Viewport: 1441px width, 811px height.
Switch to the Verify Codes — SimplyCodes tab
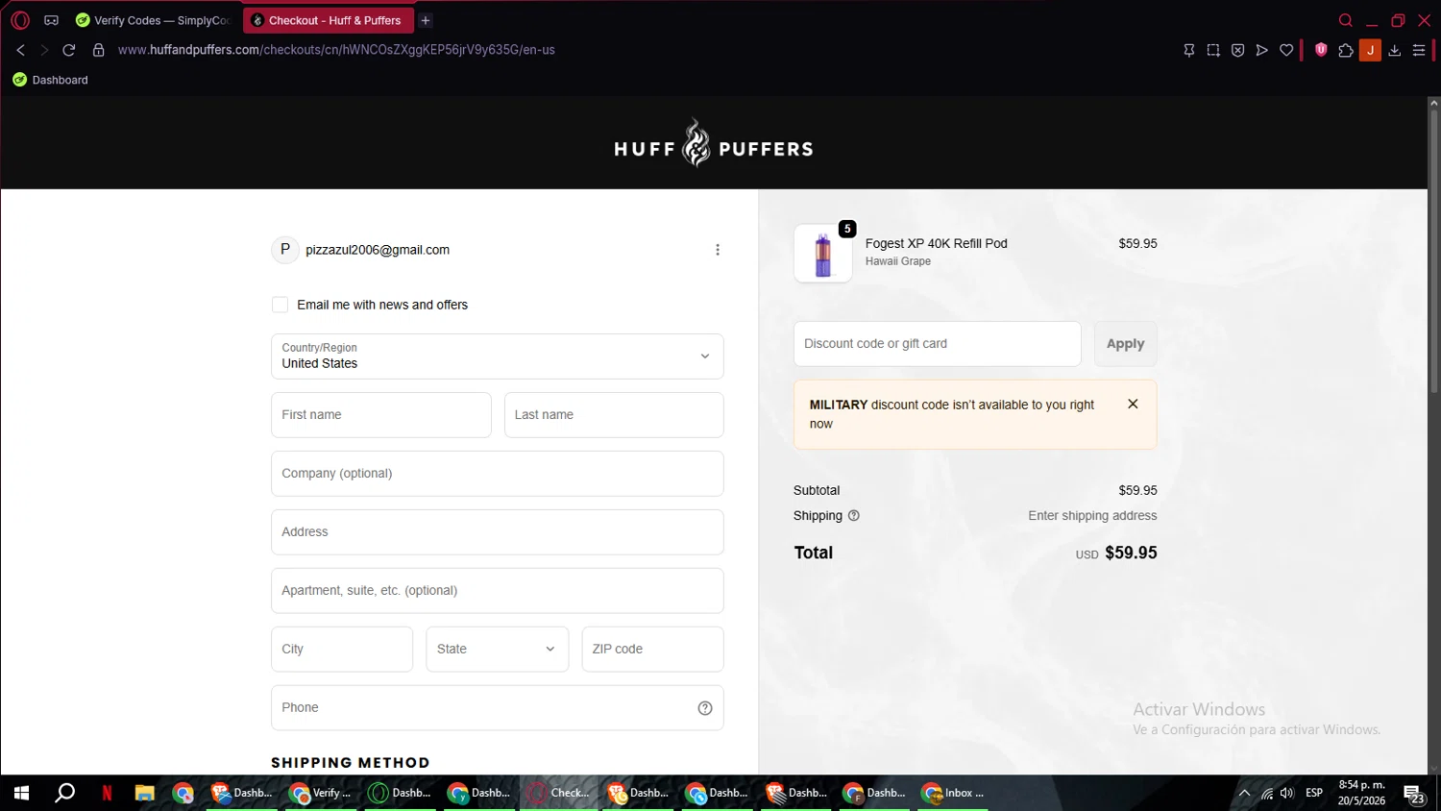pyautogui.click(x=156, y=20)
